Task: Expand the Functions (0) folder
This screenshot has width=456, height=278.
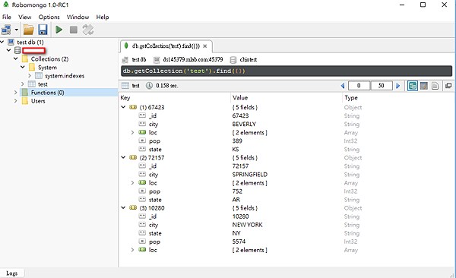Action: click(x=16, y=93)
